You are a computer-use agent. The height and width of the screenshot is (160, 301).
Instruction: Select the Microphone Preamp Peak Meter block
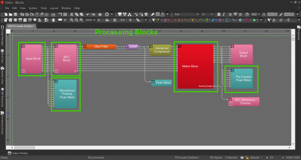coord(65,94)
